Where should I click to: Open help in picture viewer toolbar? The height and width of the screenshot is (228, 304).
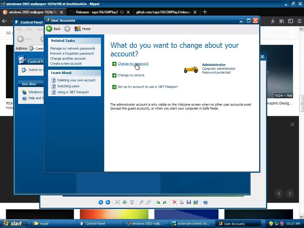click(x=205, y=202)
